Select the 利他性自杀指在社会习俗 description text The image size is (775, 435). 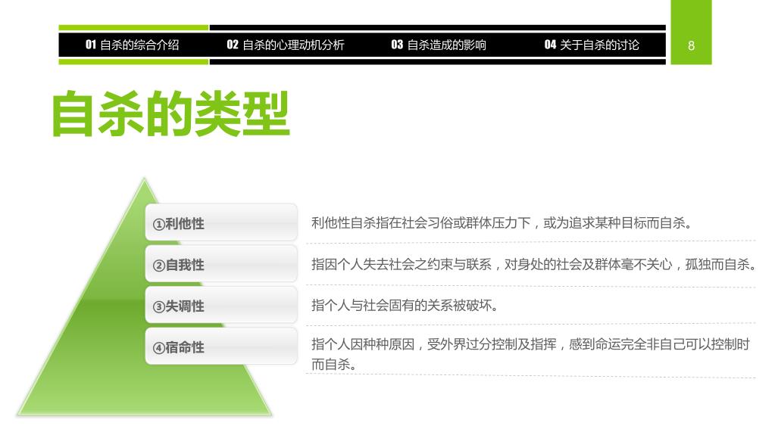click(x=502, y=223)
